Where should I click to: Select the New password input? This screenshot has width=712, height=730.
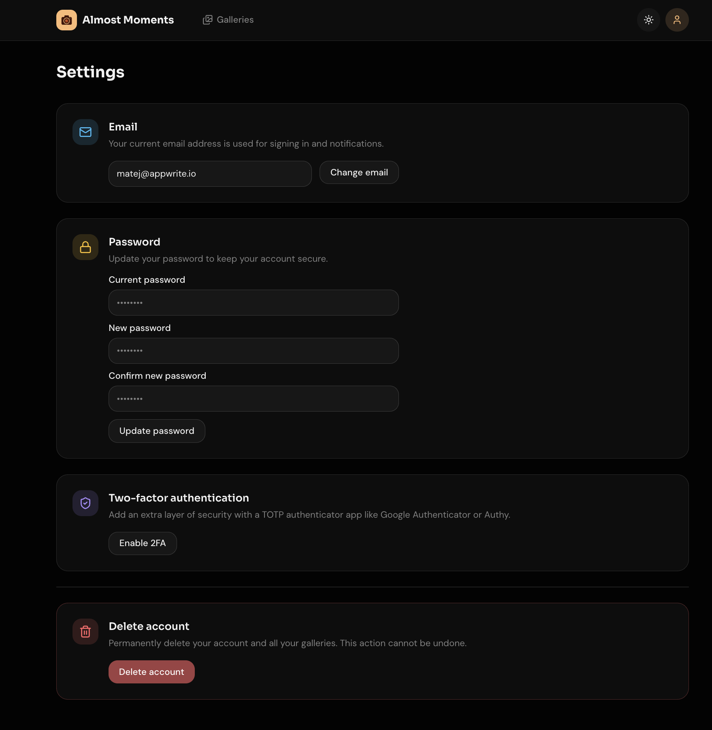[253, 350]
